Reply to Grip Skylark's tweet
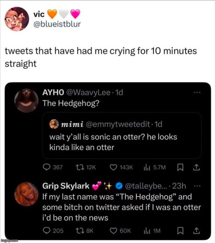Screen dimensions: 215x243 tap(47, 231)
